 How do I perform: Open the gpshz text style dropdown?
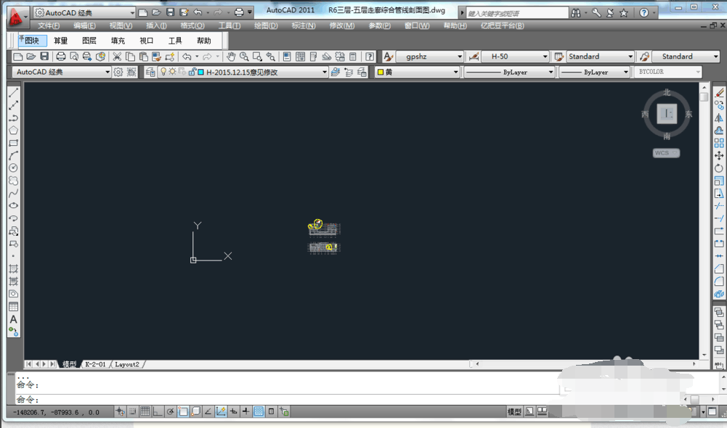tap(430, 57)
